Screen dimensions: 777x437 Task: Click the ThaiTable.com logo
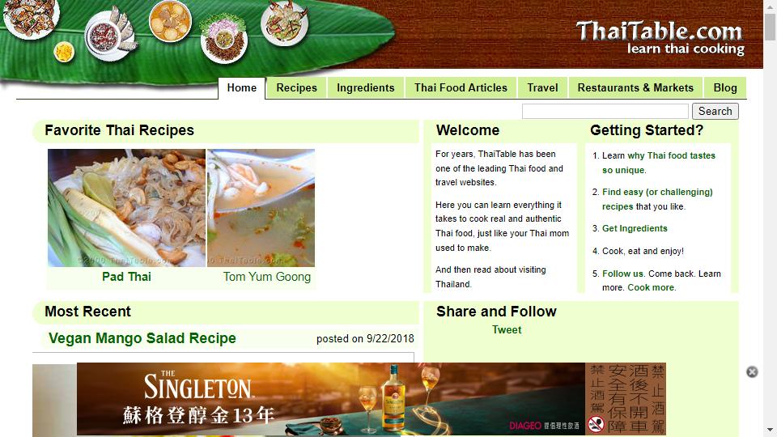point(660,38)
